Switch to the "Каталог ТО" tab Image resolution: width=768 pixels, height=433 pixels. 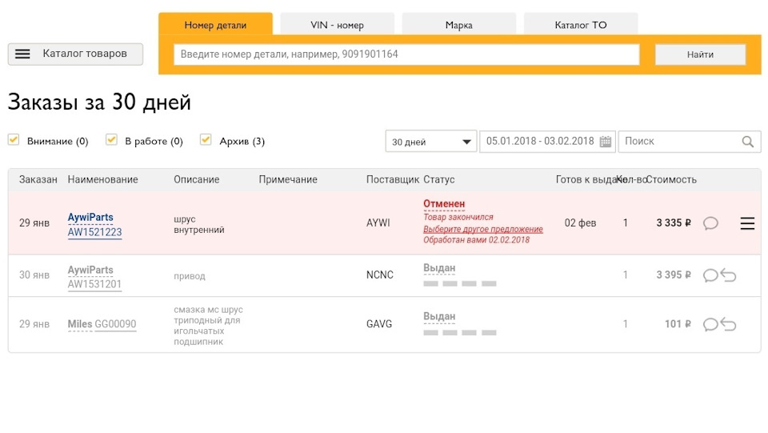pyautogui.click(x=581, y=25)
